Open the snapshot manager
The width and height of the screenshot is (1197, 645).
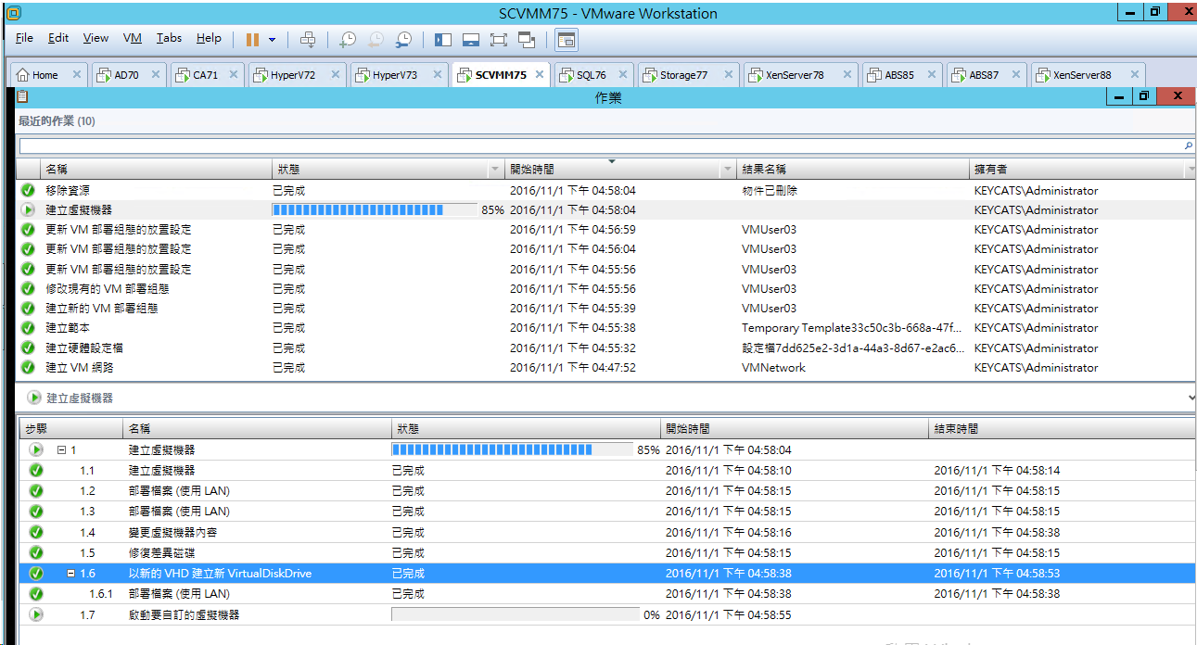[x=403, y=40]
